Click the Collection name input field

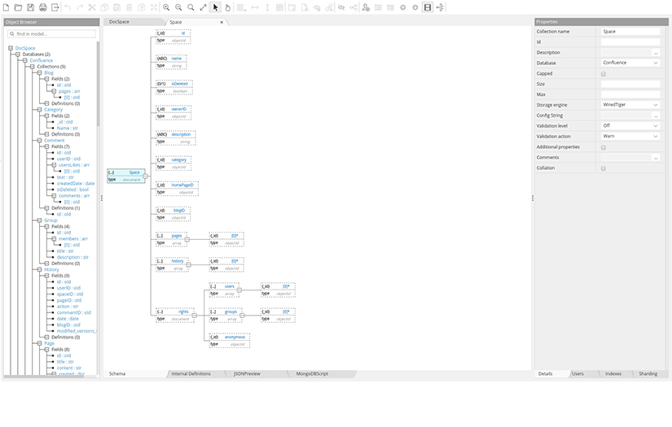click(630, 32)
